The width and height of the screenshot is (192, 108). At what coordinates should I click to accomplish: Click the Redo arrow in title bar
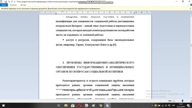pyautogui.click(x=12, y=1)
